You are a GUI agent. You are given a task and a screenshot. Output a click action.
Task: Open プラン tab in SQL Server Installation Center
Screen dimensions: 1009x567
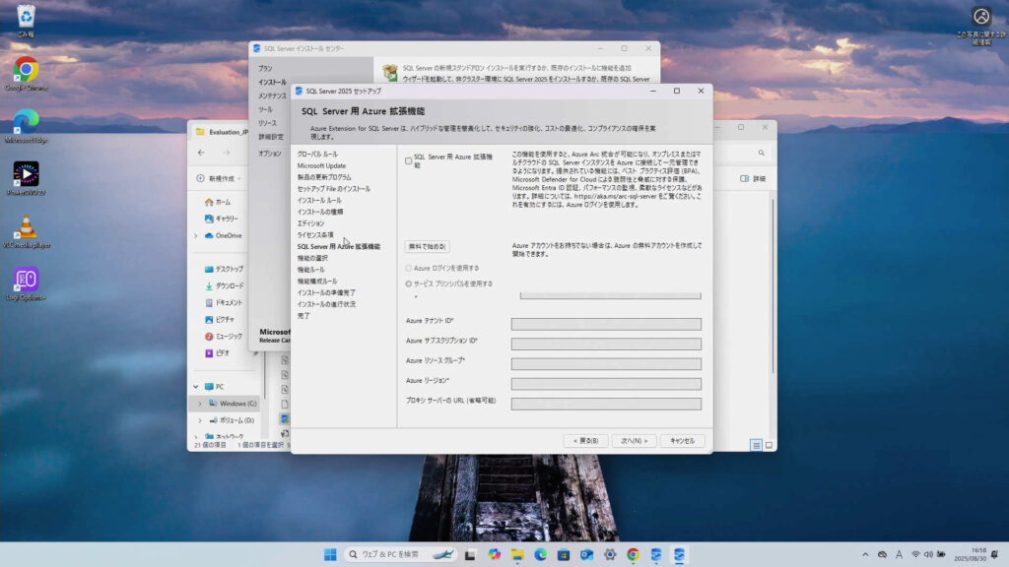click(x=265, y=68)
